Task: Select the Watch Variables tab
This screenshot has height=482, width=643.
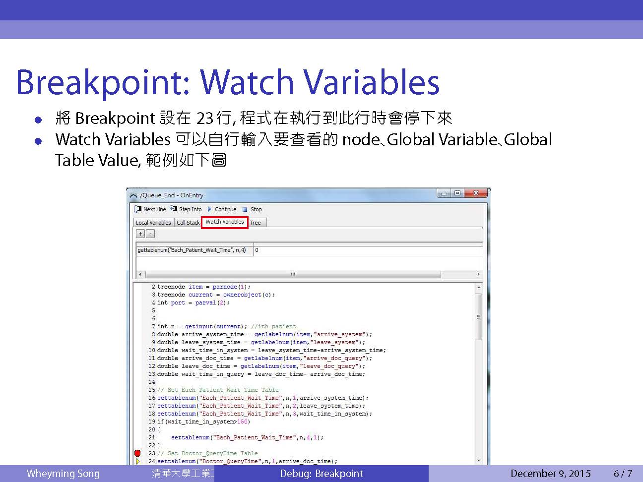Action: (x=224, y=222)
